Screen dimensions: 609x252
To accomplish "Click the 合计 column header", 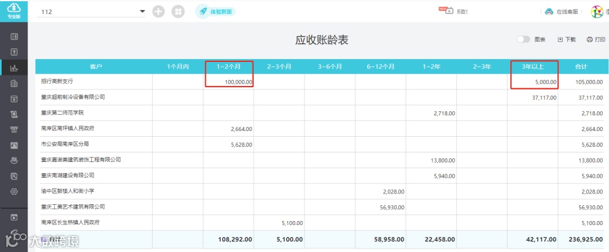I will click(x=581, y=67).
